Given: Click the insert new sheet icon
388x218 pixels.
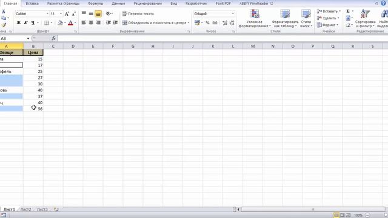Looking at the screenshot, I should [x=56, y=210].
